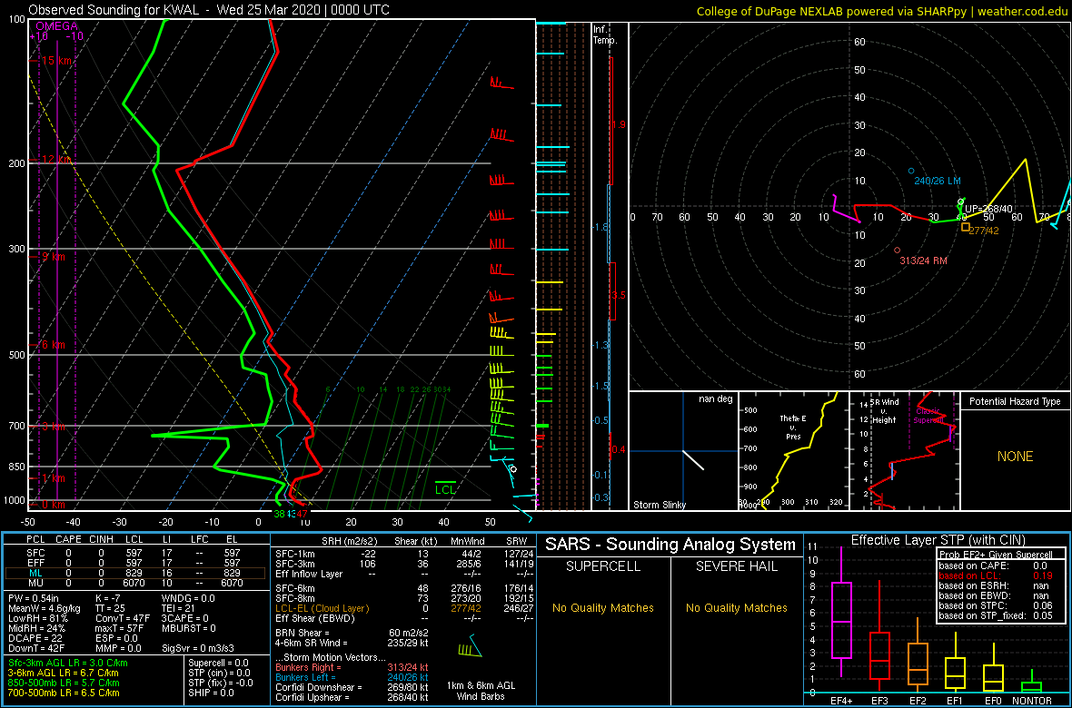Image resolution: width=1072 pixels, height=708 pixels.
Task: Click the SEVERE HAIL analog column header
Action: tap(738, 566)
